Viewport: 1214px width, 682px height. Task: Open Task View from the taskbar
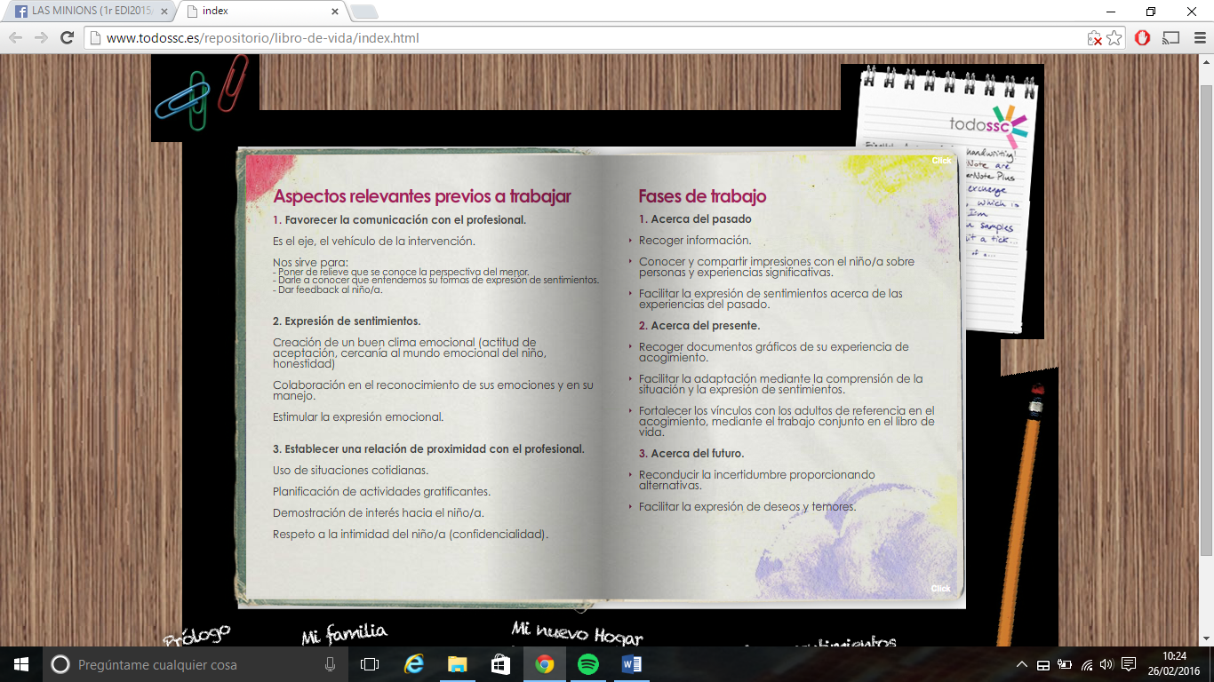(x=370, y=664)
